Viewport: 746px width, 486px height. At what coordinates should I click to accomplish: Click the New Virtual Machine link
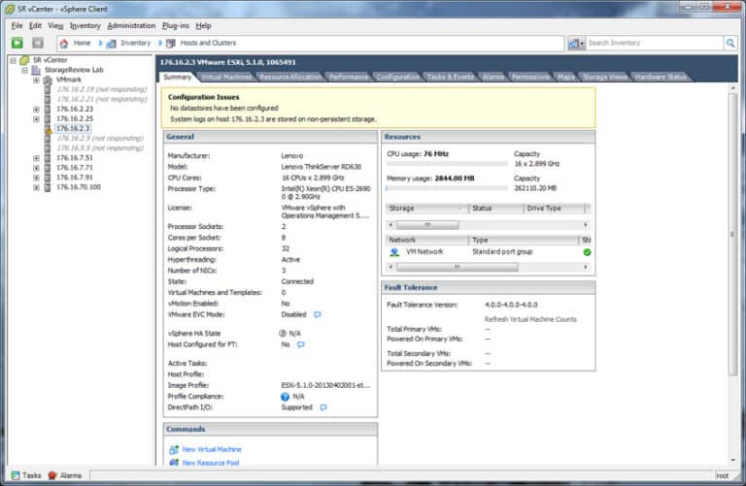click(x=212, y=449)
